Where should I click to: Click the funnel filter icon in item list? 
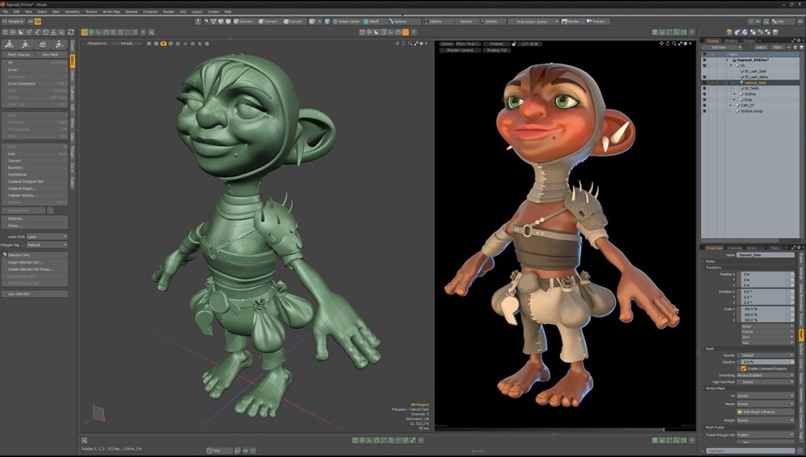[801, 48]
